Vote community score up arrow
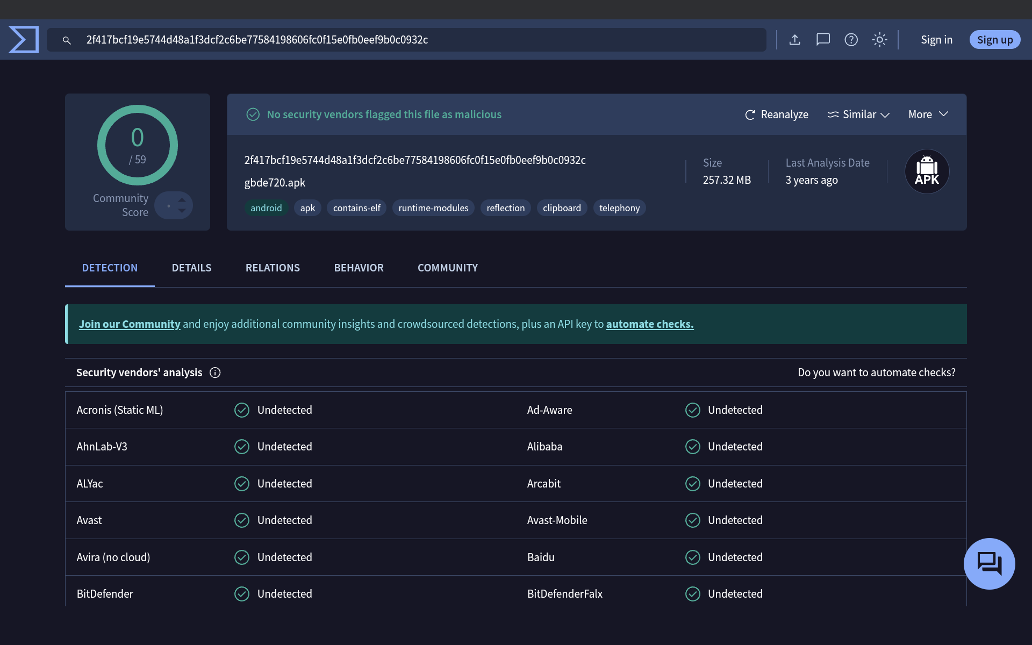1032x645 pixels. (182, 200)
